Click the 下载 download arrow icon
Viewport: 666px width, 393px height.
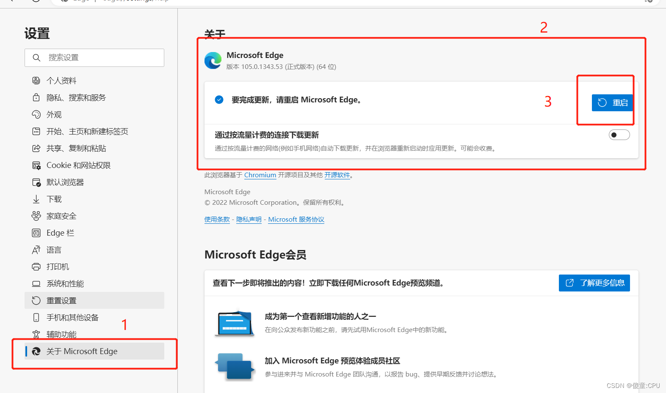[36, 199]
